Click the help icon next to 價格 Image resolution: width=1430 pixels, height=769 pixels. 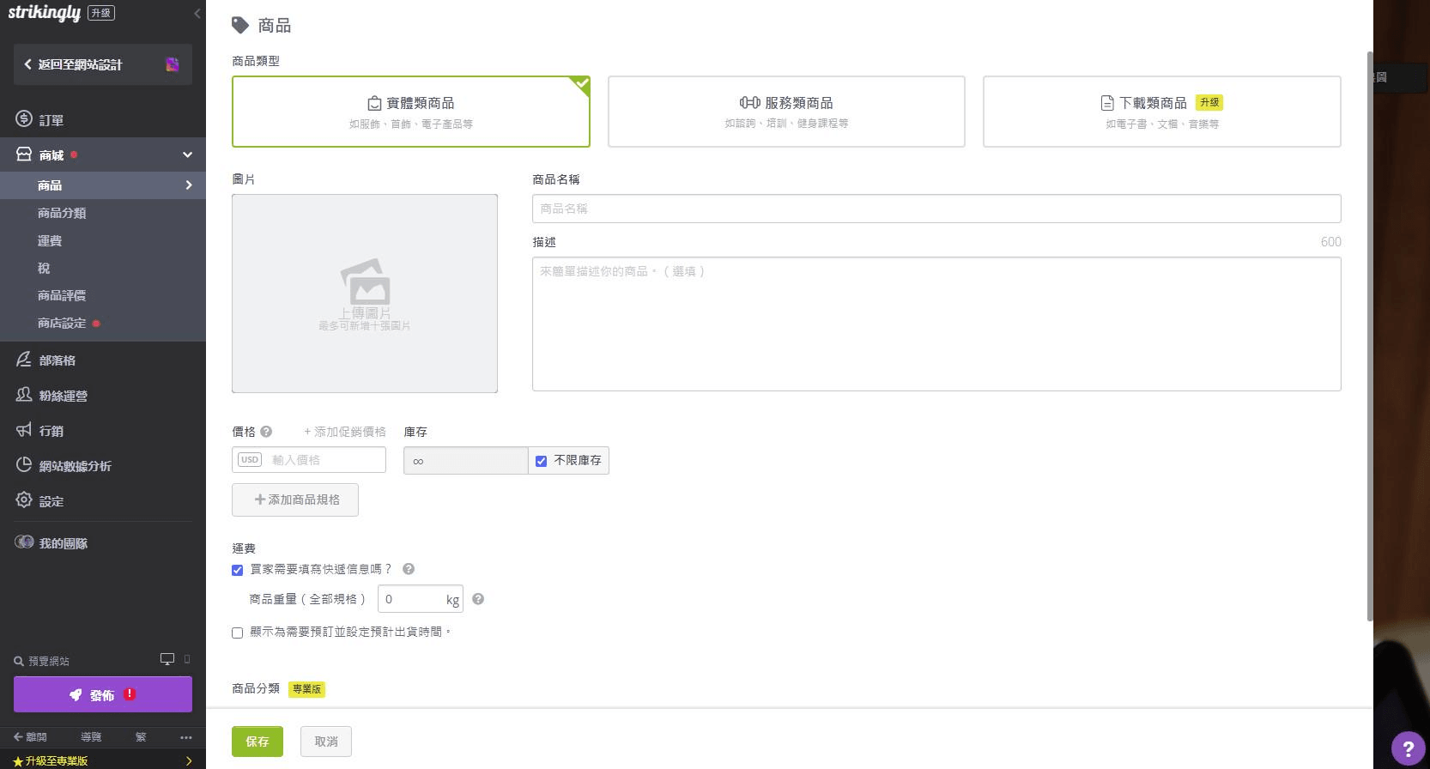click(x=266, y=432)
